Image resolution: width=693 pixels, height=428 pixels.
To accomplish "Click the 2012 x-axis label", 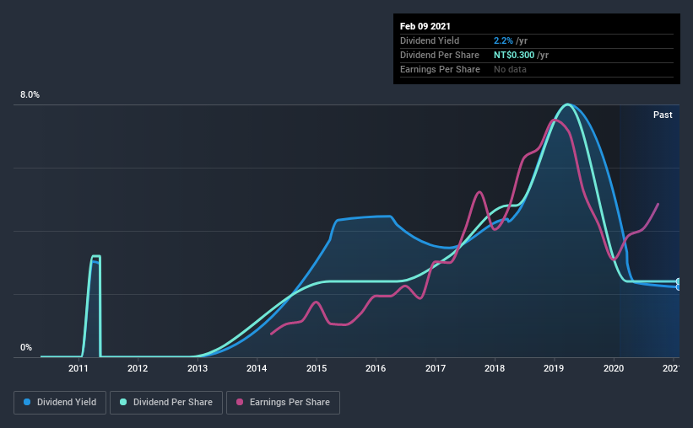I will [138, 368].
